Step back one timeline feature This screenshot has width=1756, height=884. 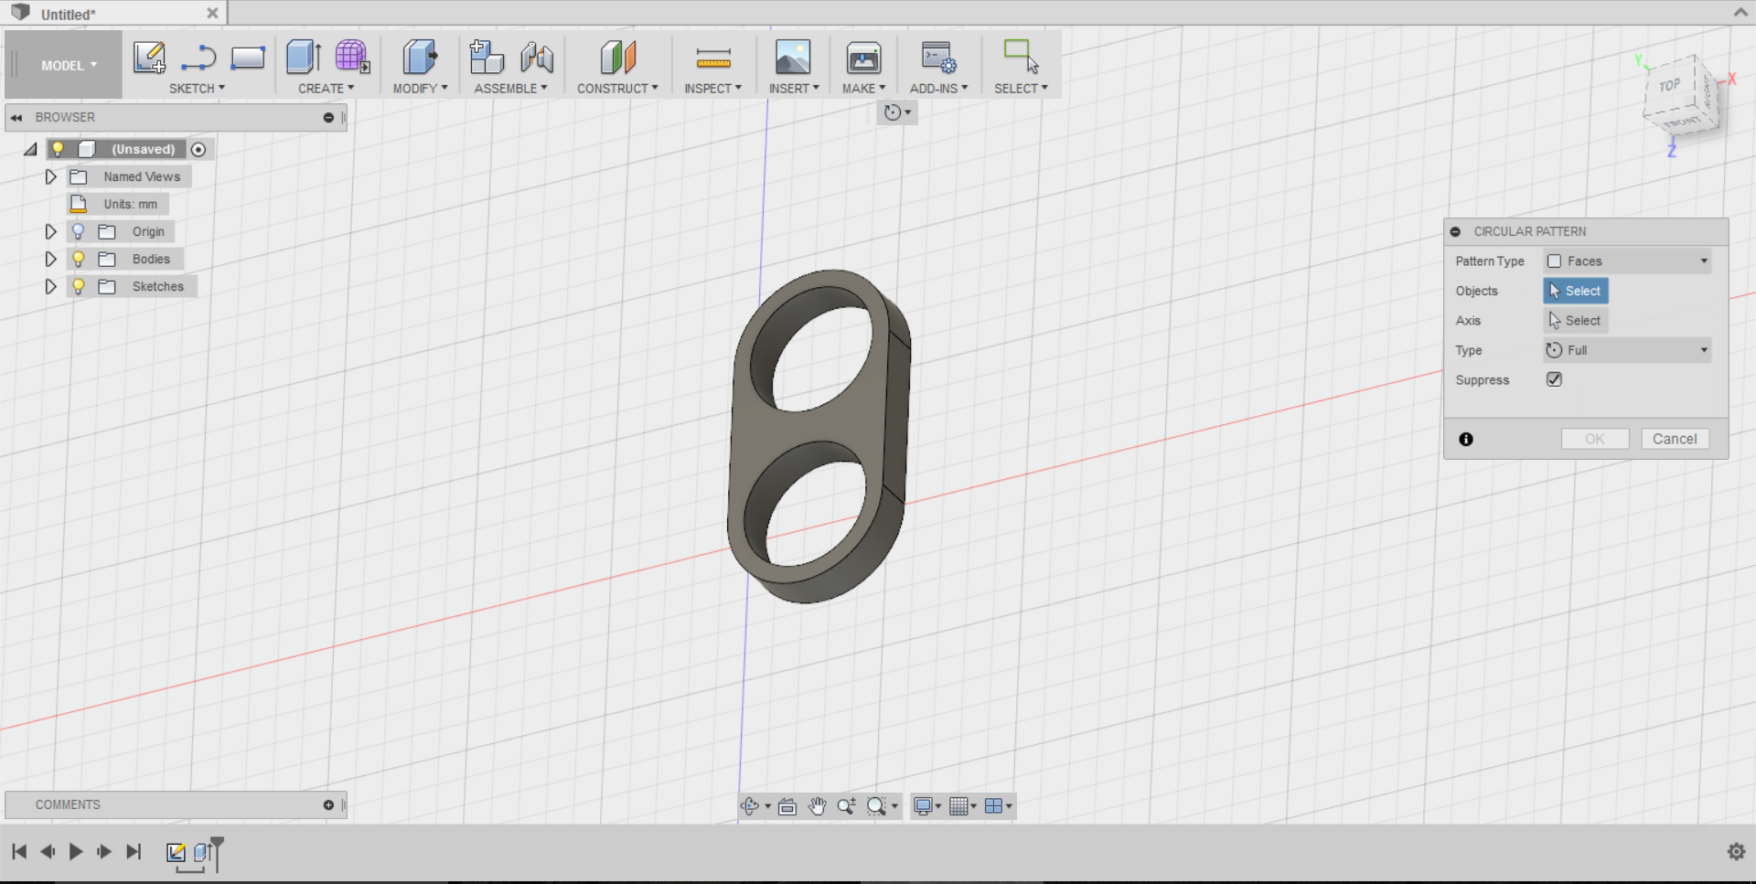click(48, 852)
